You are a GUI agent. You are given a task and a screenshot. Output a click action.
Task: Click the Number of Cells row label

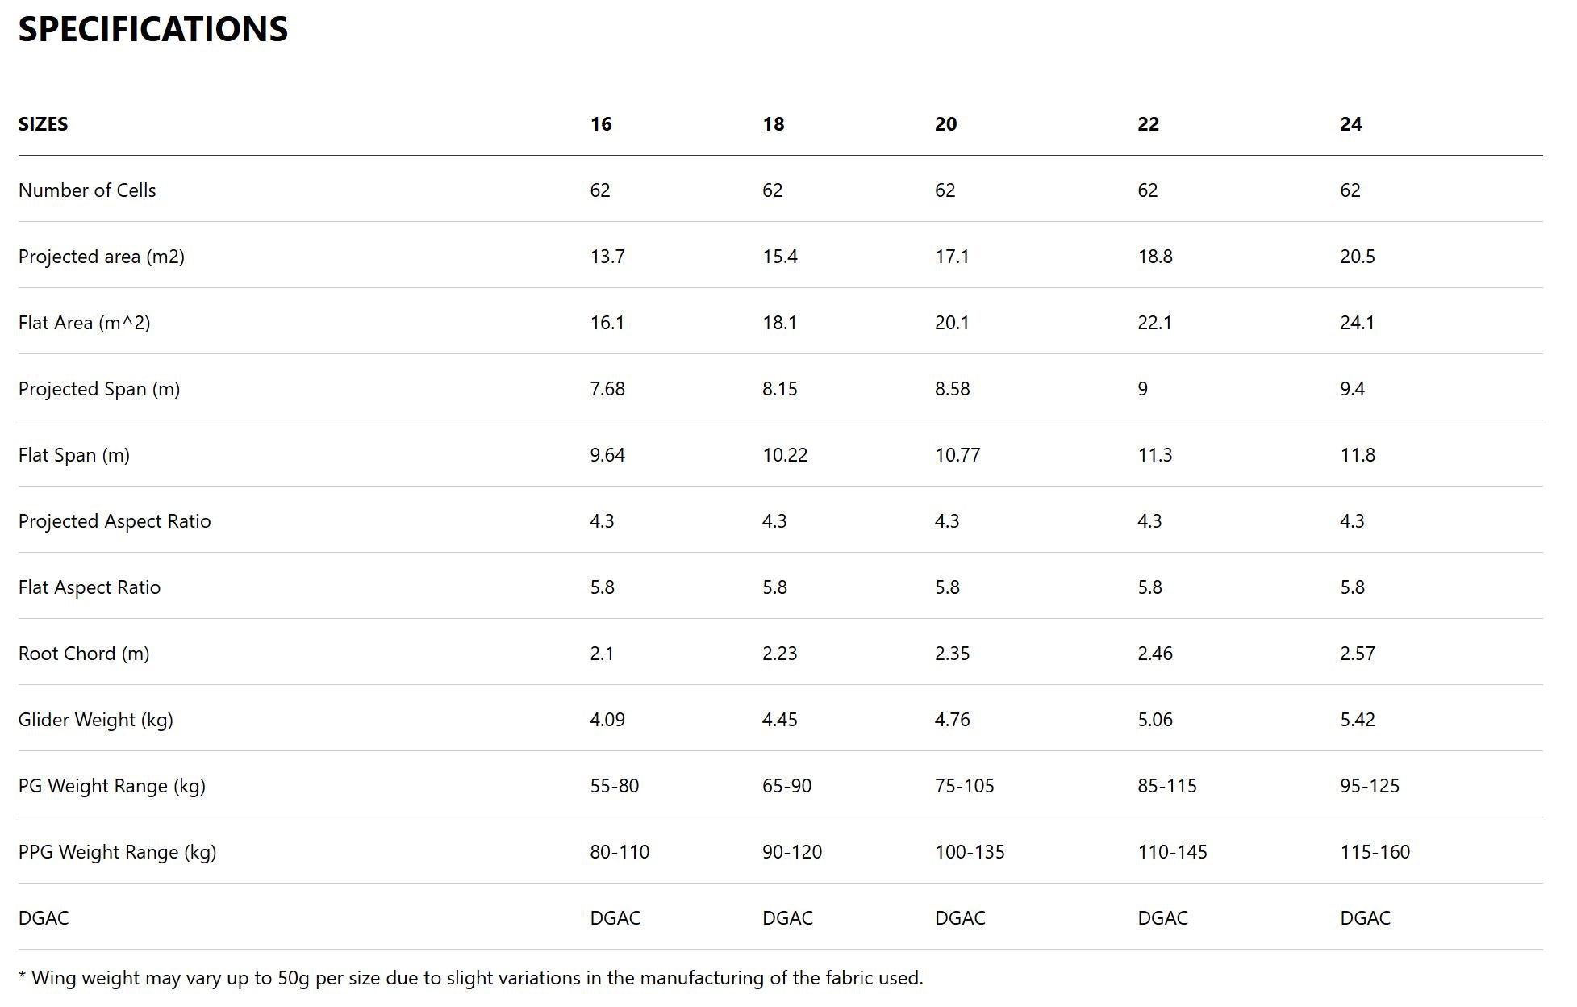click(x=87, y=190)
